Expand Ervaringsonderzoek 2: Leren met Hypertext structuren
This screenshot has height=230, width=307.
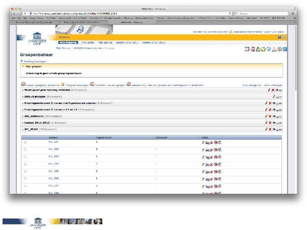pos(23,103)
